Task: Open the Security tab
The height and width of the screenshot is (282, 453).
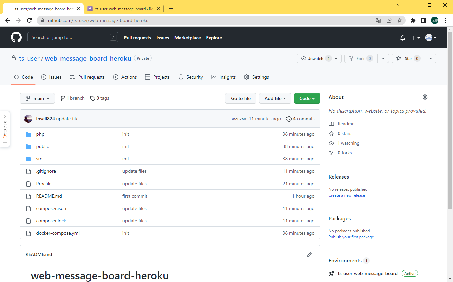Action: (x=191, y=77)
